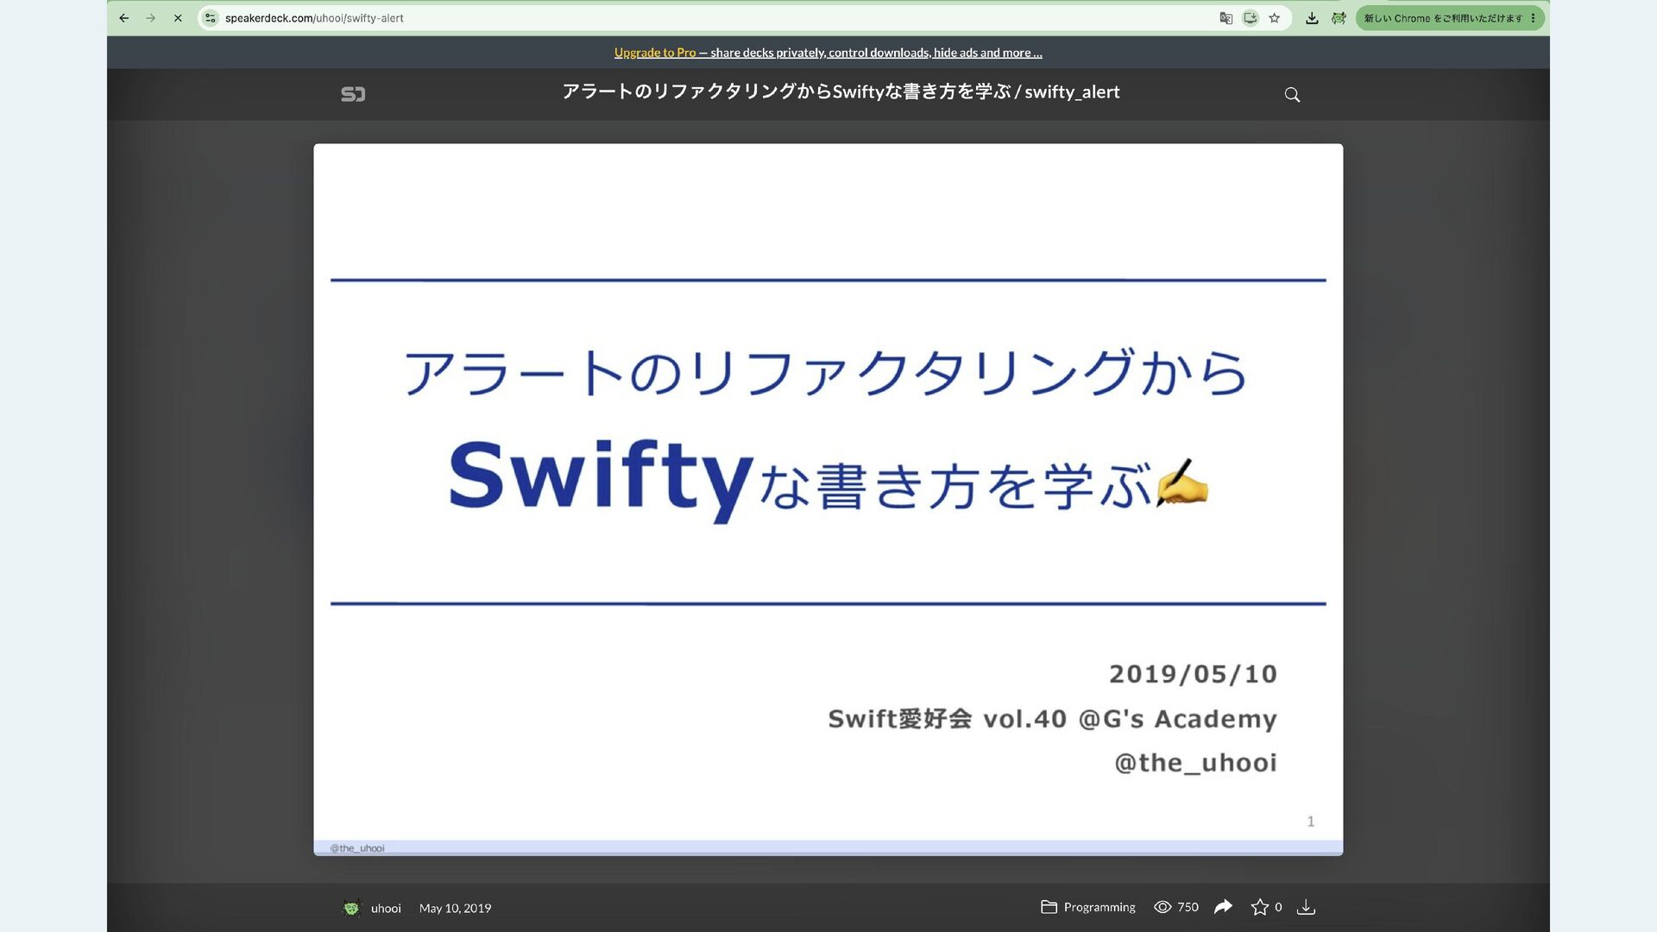The image size is (1657, 932).
Task: Open uhooi's profile avatar
Action: [x=351, y=908]
